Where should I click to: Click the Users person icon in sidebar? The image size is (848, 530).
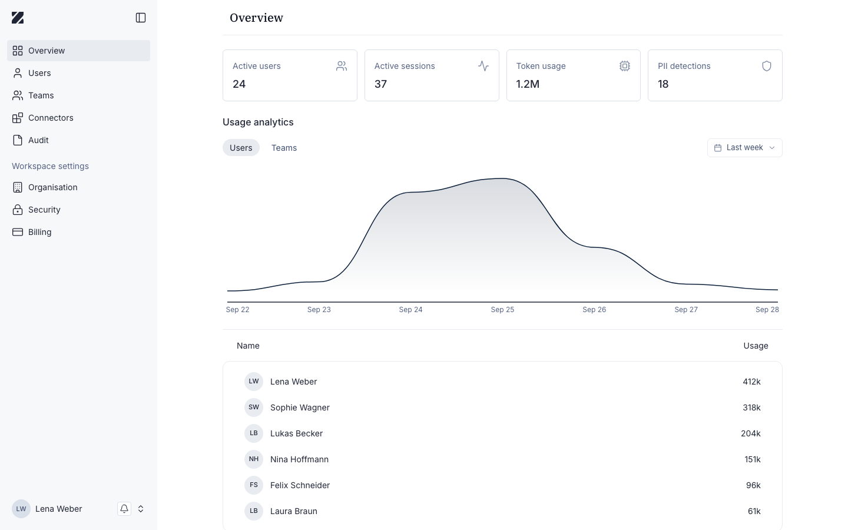[x=18, y=73]
